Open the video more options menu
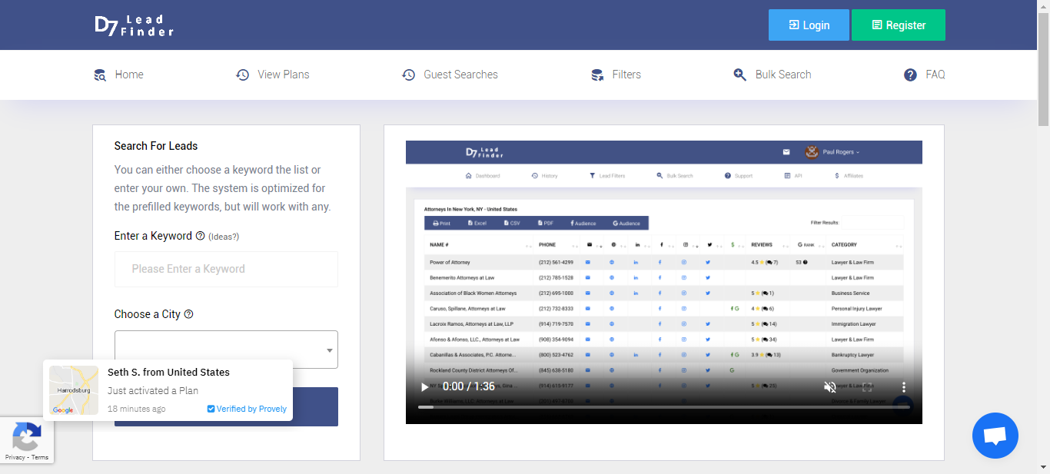The width and height of the screenshot is (1050, 474). coord(904,387)
